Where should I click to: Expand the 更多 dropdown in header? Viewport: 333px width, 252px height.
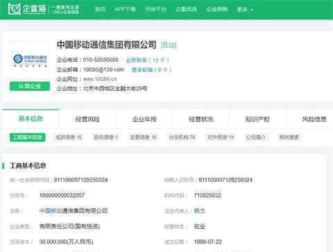coord(245,9)
